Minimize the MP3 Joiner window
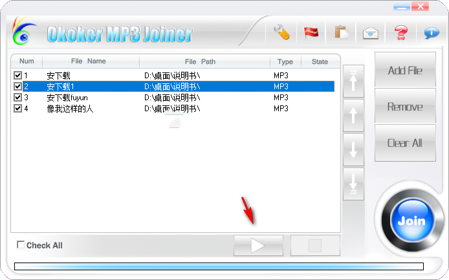Viewport: 449px width, 280px height. [x=402, y=6]
